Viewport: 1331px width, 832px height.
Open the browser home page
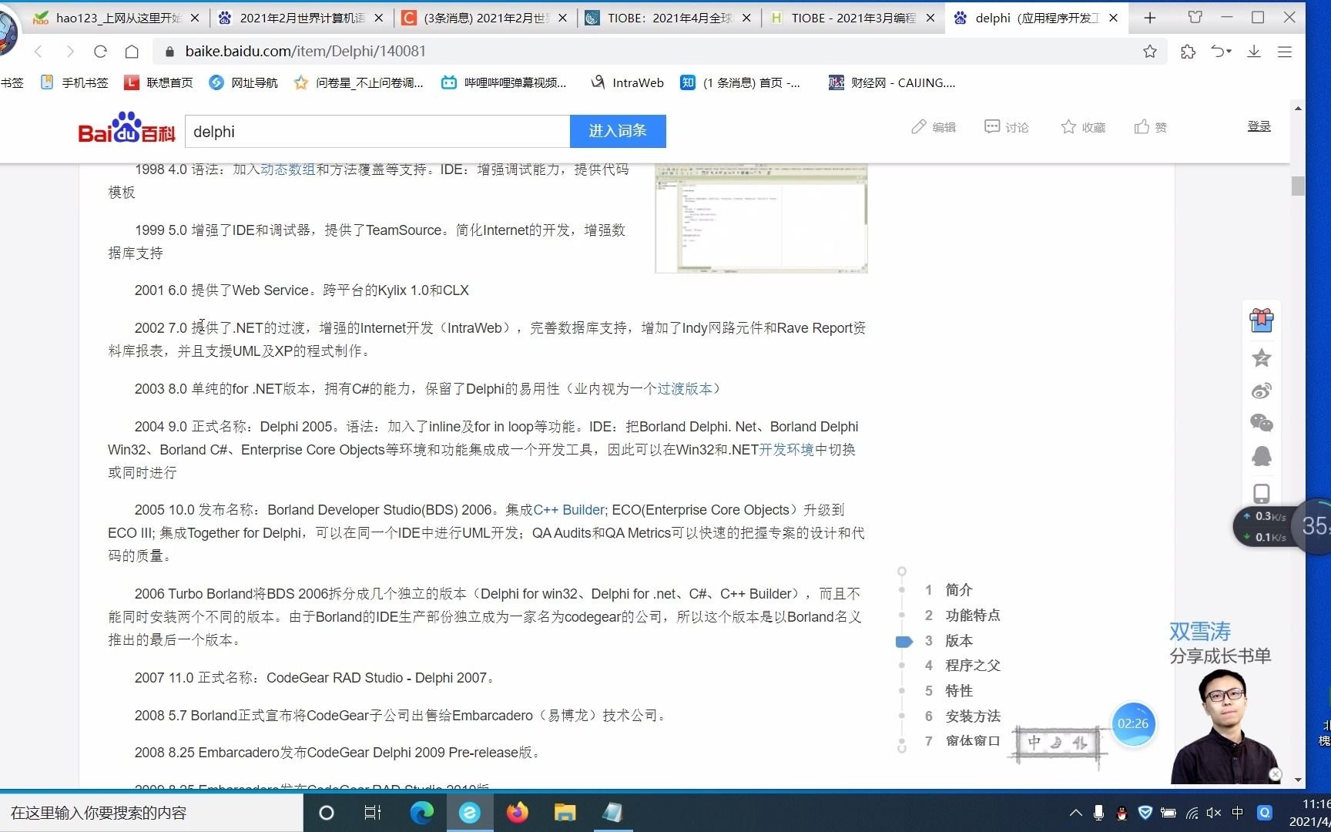point(132,52)
